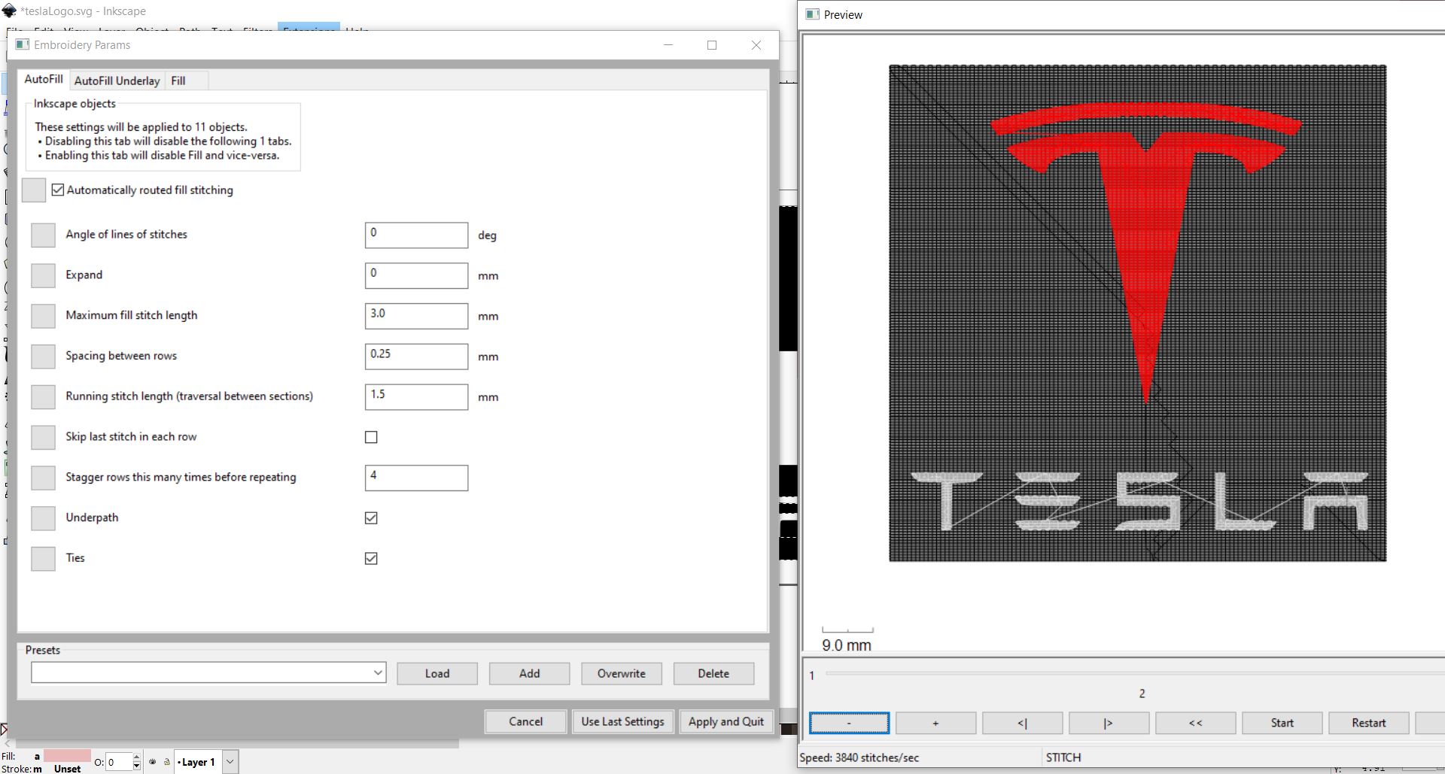Viewport: 1445px width, 774px height.
Task: Step back one stitch with <| button
Action: [x=1022, y=723]
